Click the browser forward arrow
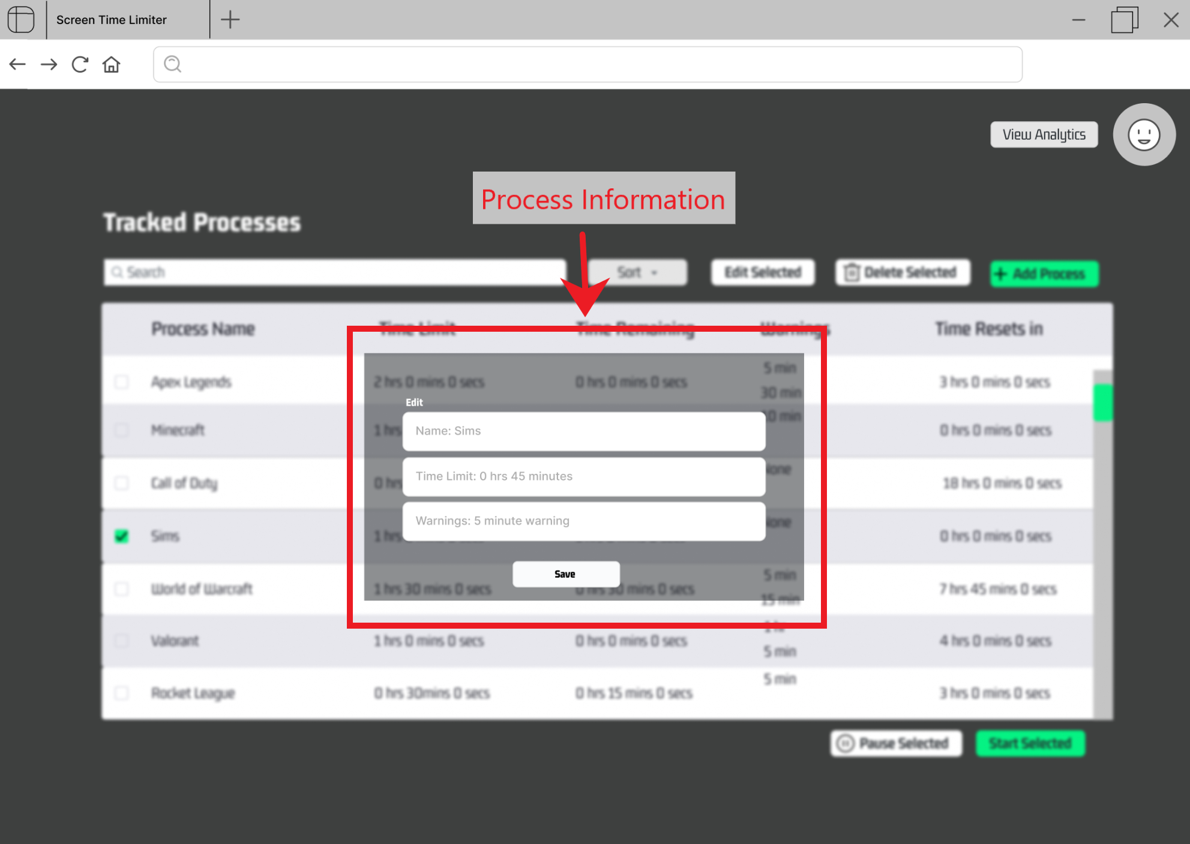Screen dimensions: 1190x844 click(x=49, y=64)
